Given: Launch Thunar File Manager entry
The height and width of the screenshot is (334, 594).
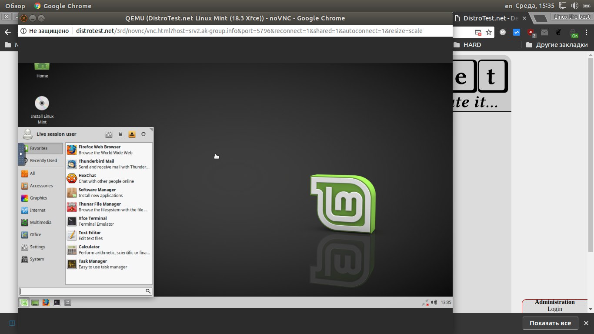Looking at the screenshot, I should pyautogui.click(x=109, y=207).
